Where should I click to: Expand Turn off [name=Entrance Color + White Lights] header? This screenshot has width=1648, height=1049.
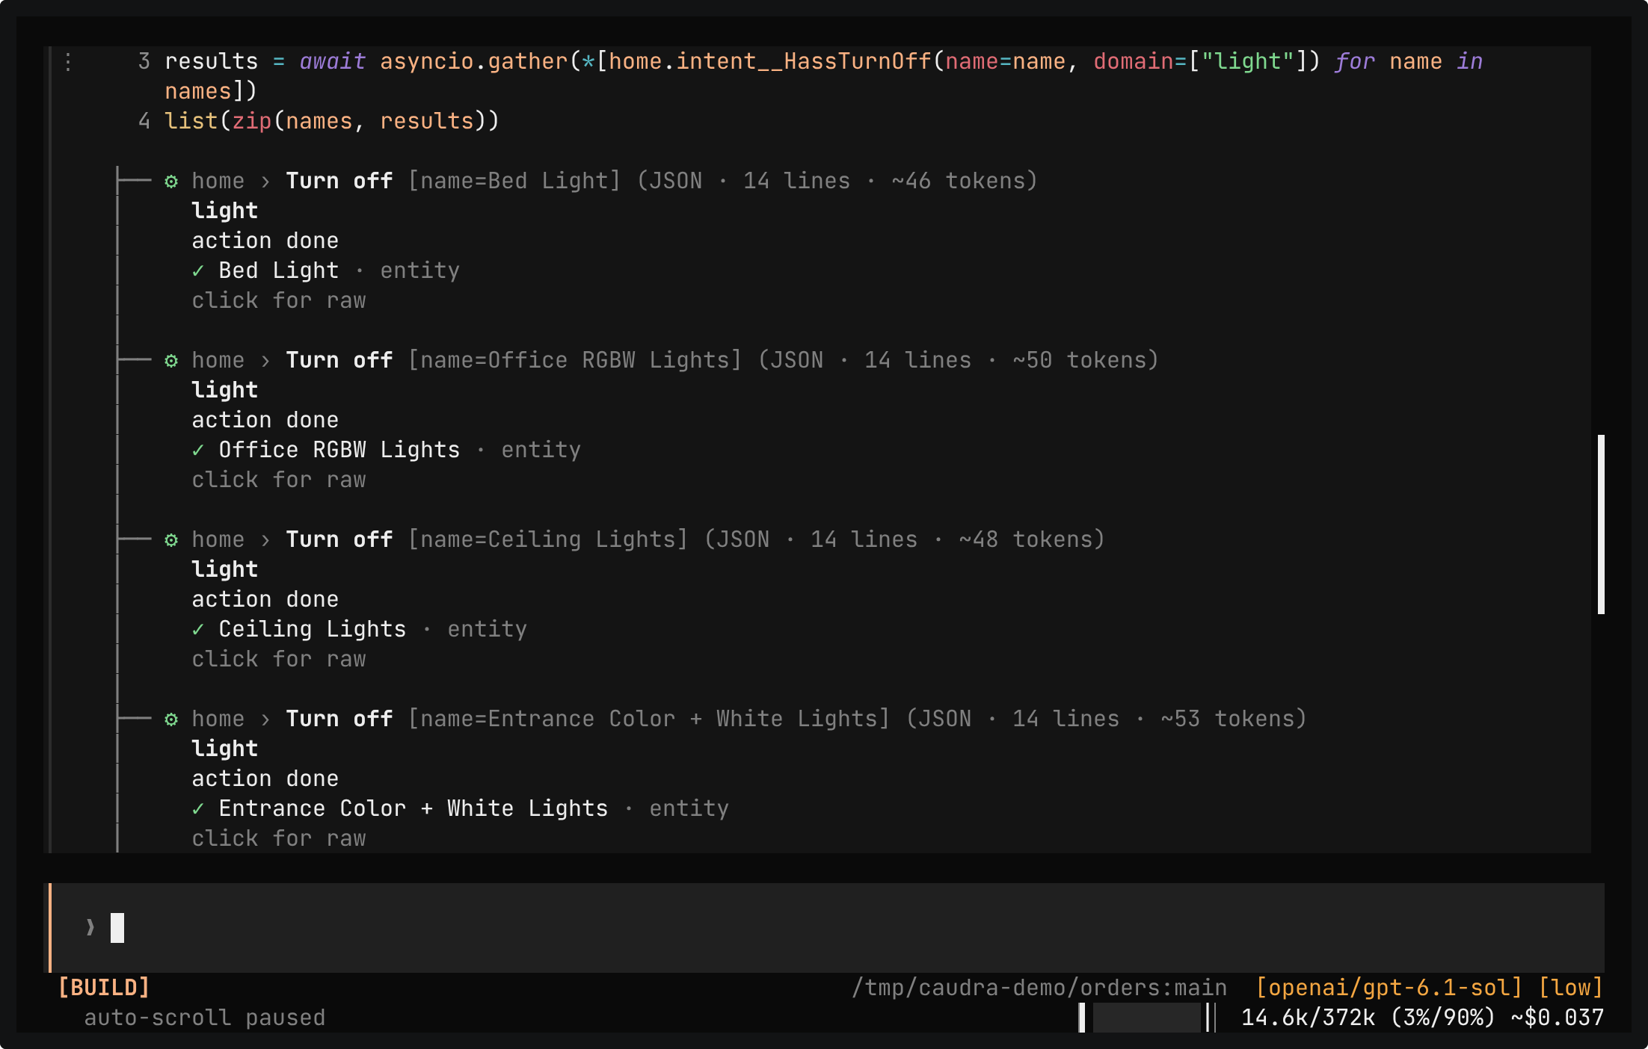tap(736, 719)
